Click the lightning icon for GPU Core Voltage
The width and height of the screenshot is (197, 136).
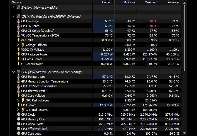[x=18, y=96]
